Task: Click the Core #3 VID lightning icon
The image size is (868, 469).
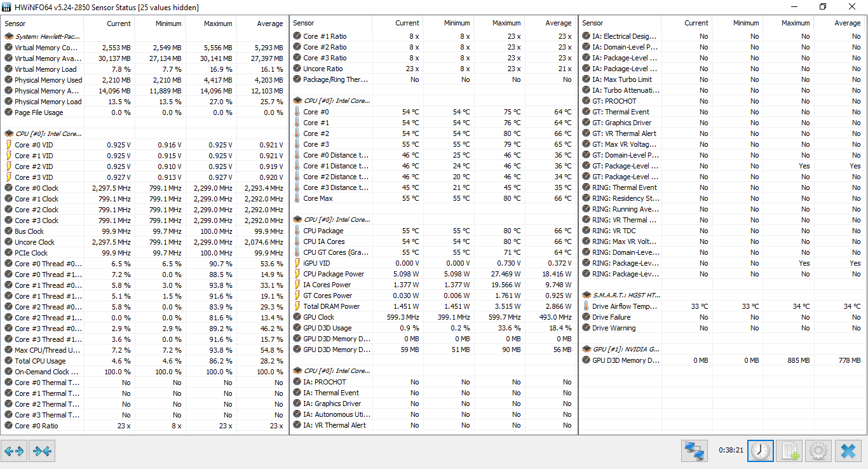Action: 9,177
